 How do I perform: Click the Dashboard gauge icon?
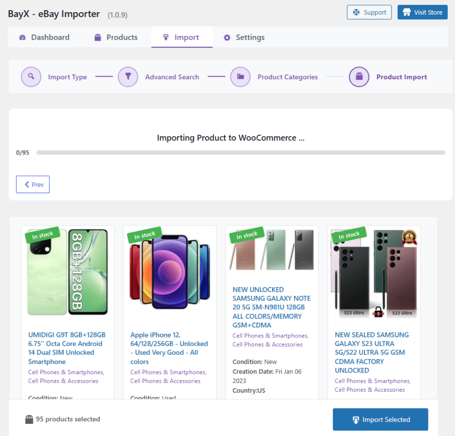[x=22, y=38]
